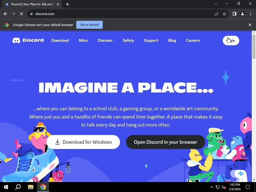
Task: Click the Login button
Action: 231,40
